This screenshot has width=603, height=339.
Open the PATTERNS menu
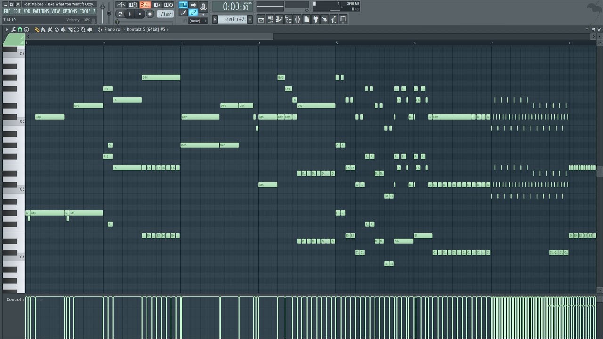[x=41, y=11]
